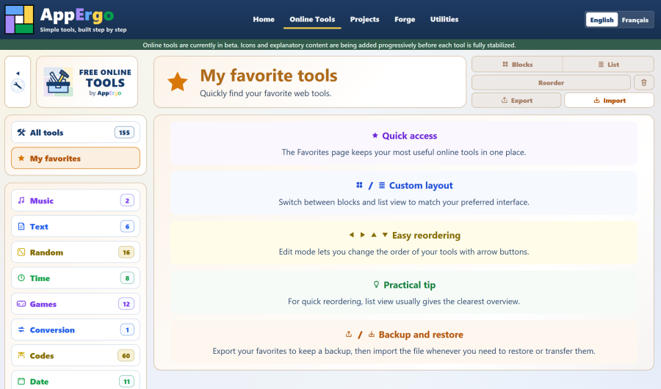Click the Quick access heading
The width and height of the screenshot is (661, 389).
tap(409, 136)
